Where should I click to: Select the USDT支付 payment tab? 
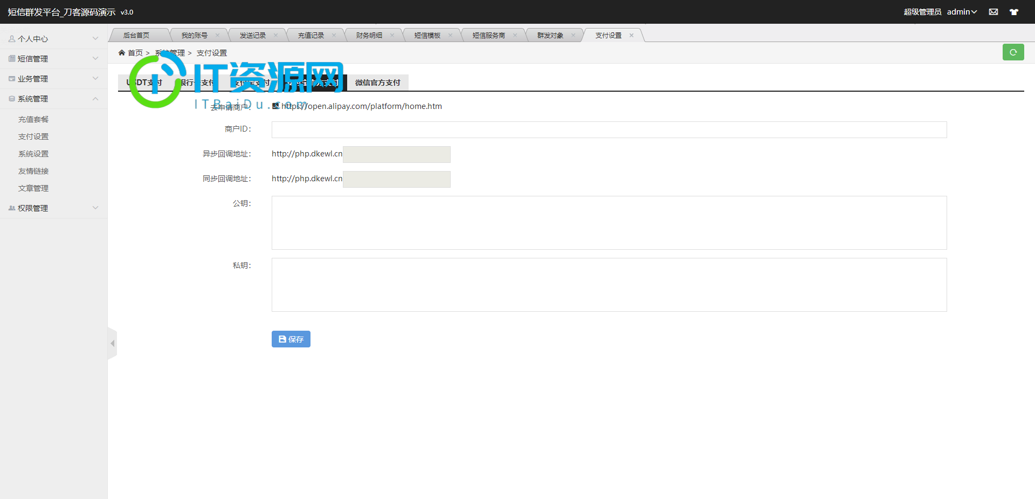[x=144, y=83]
